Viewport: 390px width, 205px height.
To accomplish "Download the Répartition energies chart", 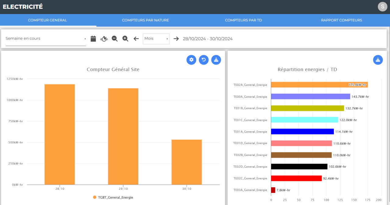I will coord(378,60).
